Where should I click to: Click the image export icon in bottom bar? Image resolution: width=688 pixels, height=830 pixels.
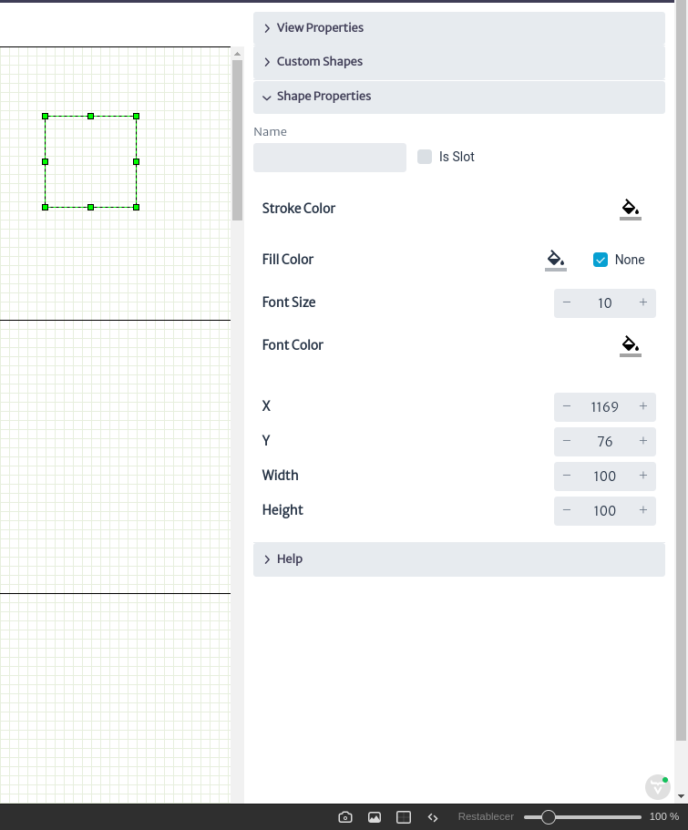(375, 816)
